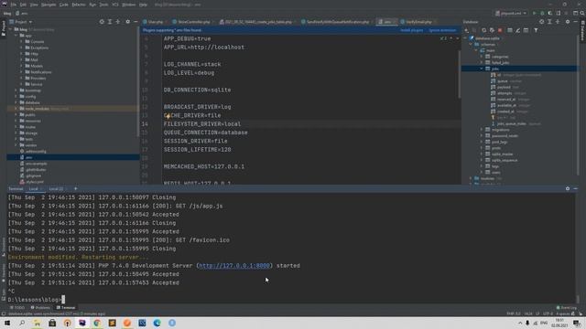Open the Refactor menu
This screenshot has height=329, width=586.
(79, 5)
